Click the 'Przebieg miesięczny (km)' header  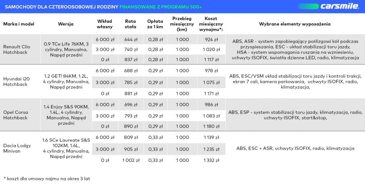tap(182, 24)
